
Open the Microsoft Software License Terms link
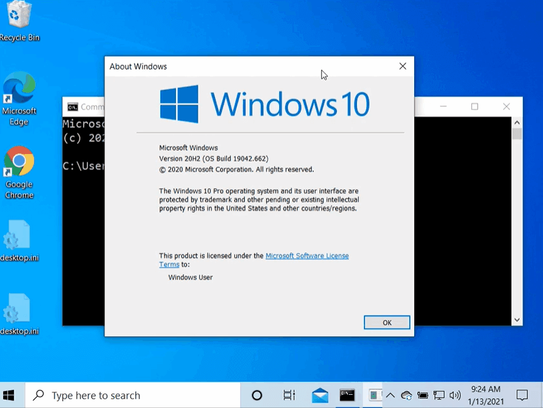(x=307, y=256)
